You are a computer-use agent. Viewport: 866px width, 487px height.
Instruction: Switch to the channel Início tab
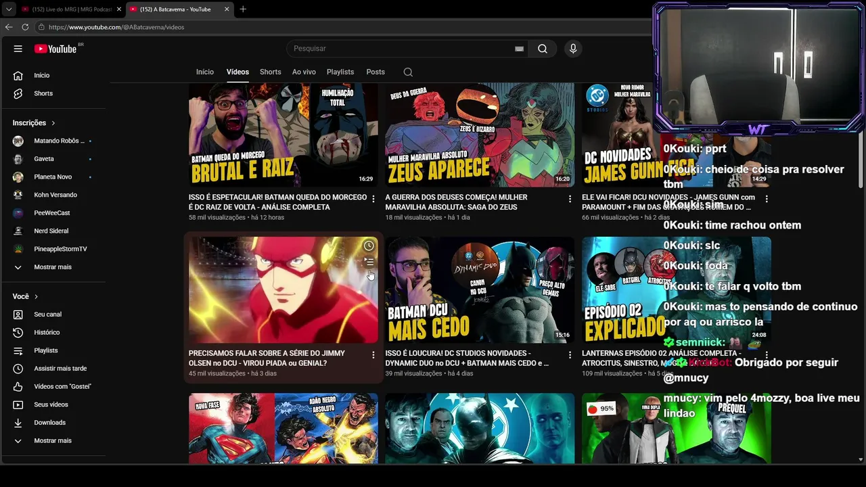[x=205, y=72]
